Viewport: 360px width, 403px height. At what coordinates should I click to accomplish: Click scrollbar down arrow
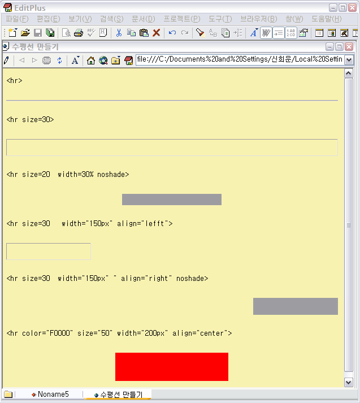pyautogui.click(x=349, y=382)
